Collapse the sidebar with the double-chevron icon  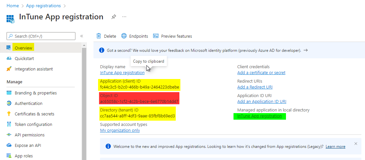(82, 36)
